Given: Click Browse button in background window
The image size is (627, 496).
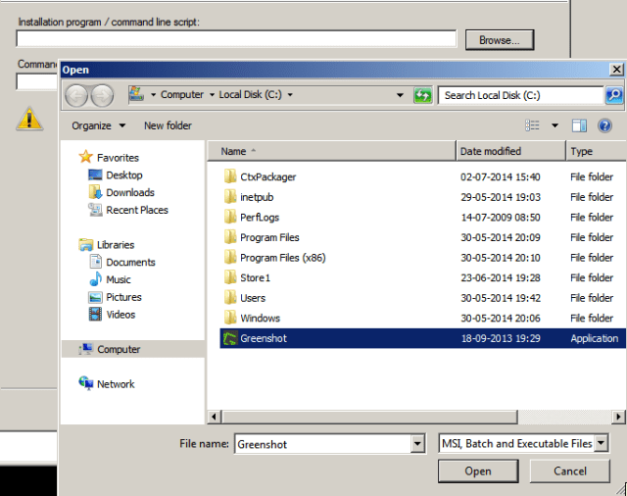Looking at the screenshot, I should click(500, 40).
